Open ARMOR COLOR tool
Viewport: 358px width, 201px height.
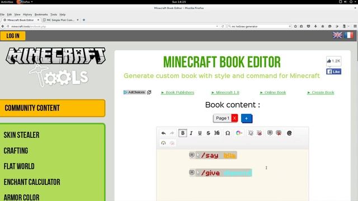tap(21, 197)
